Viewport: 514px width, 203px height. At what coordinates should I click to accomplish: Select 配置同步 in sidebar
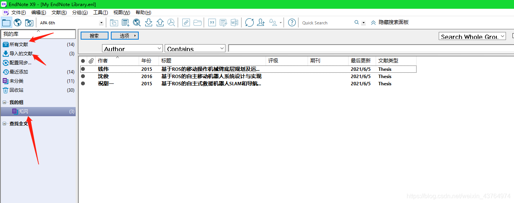38,63
